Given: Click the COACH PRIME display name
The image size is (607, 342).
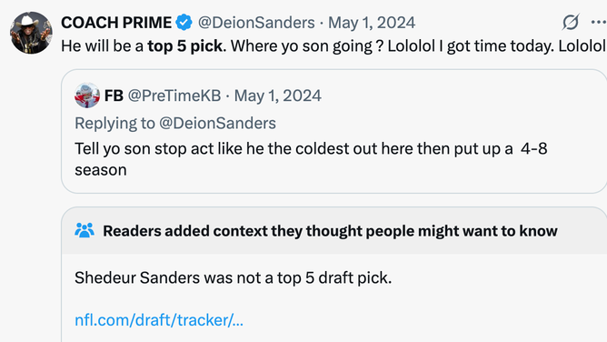Looking at the screenshot, I should [x=116, y=23].
